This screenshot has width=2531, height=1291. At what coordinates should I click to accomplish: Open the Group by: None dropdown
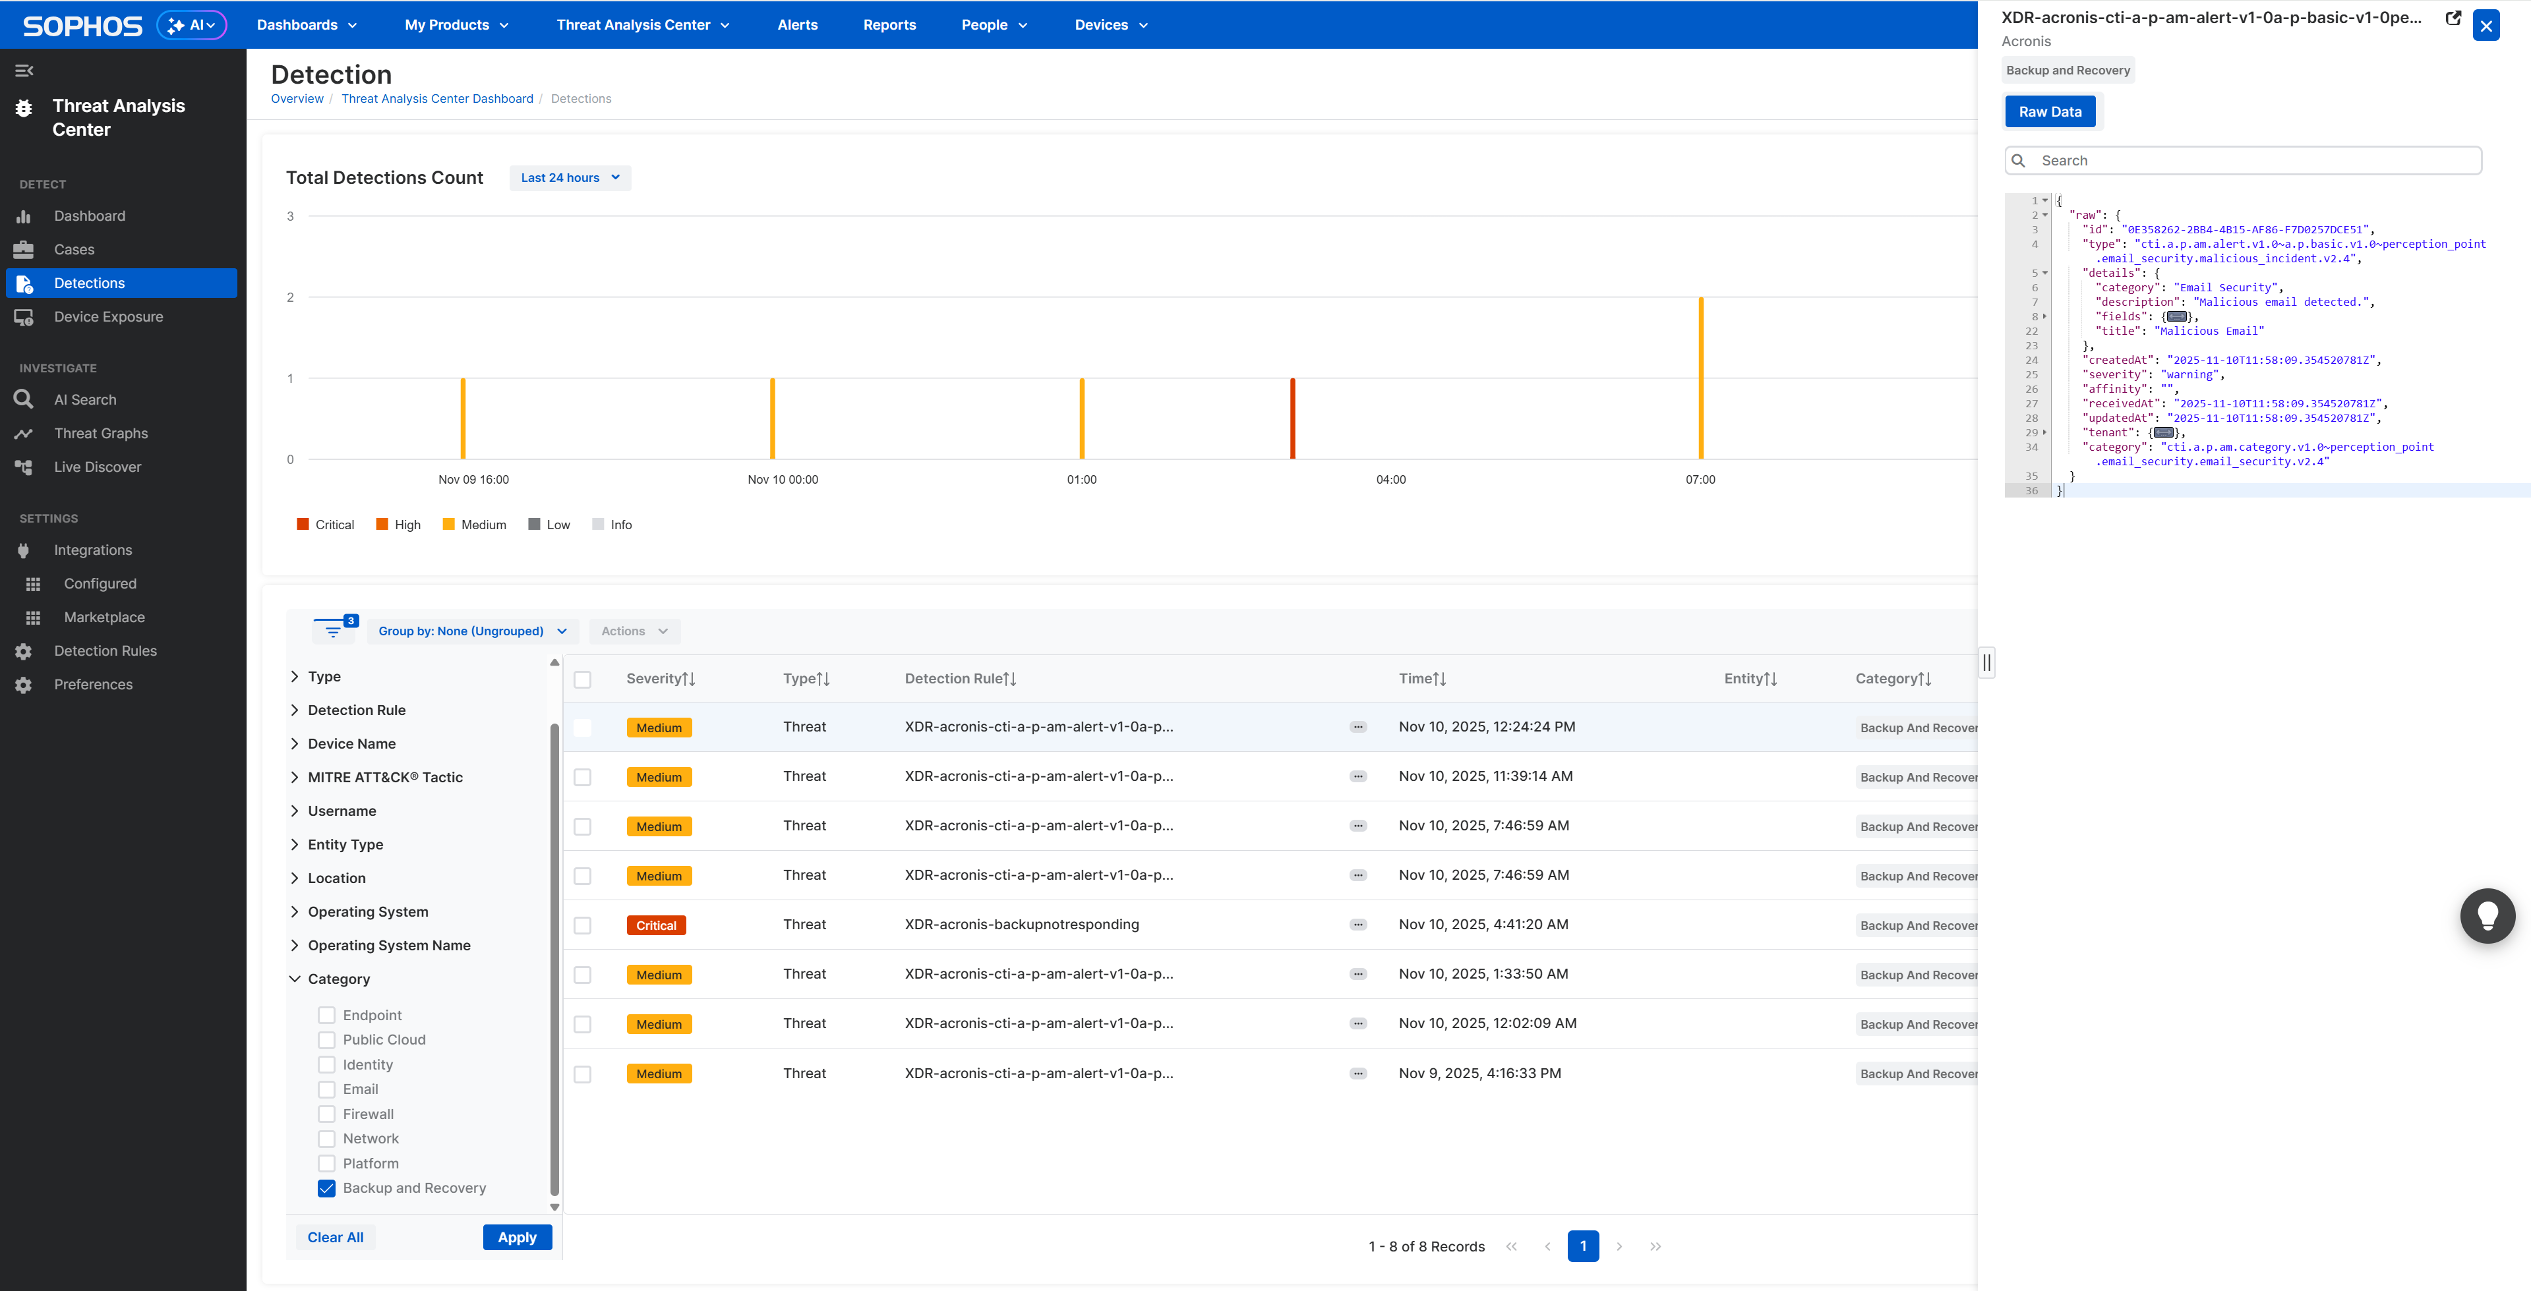point(473,630)
